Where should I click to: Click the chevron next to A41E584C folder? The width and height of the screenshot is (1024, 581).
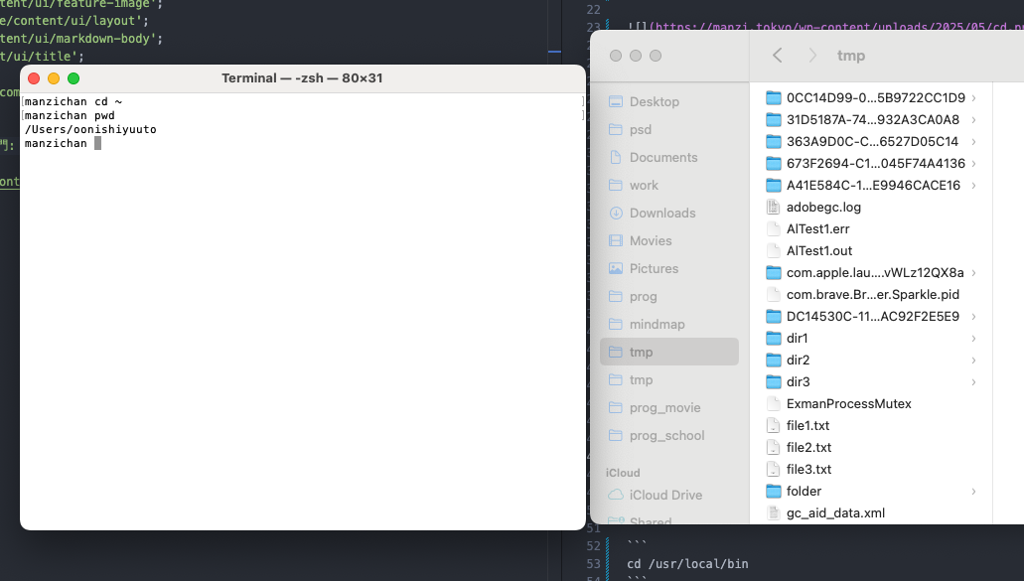point(973,186)
